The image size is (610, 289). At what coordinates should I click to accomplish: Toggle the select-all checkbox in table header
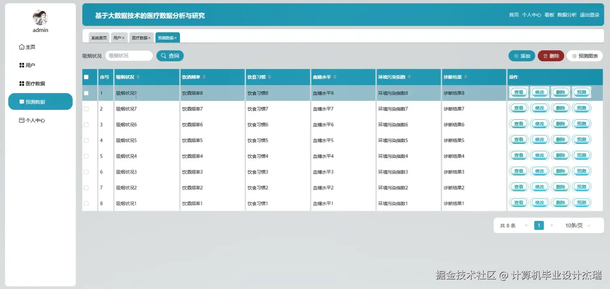(86, 77)
